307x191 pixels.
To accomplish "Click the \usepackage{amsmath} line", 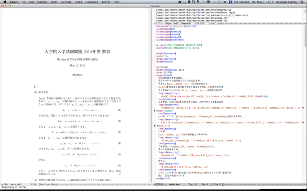I will pyautogui.click(x=168, y=32).
